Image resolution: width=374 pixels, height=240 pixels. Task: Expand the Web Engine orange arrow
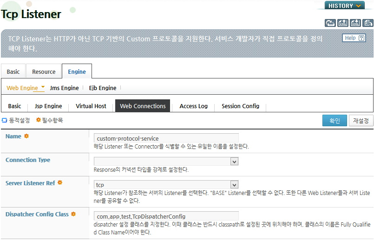tap(43, 87)
